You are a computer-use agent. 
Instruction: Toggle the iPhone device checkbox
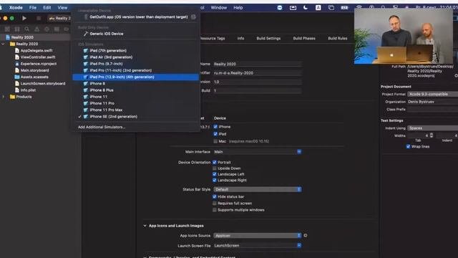point(215,127)
